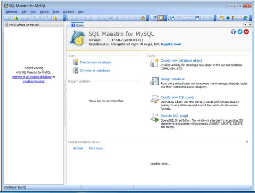Screen dimensions: 255x193
Task: Click the Create new SQL query scroll icon
Action: (x=154, y=99)
